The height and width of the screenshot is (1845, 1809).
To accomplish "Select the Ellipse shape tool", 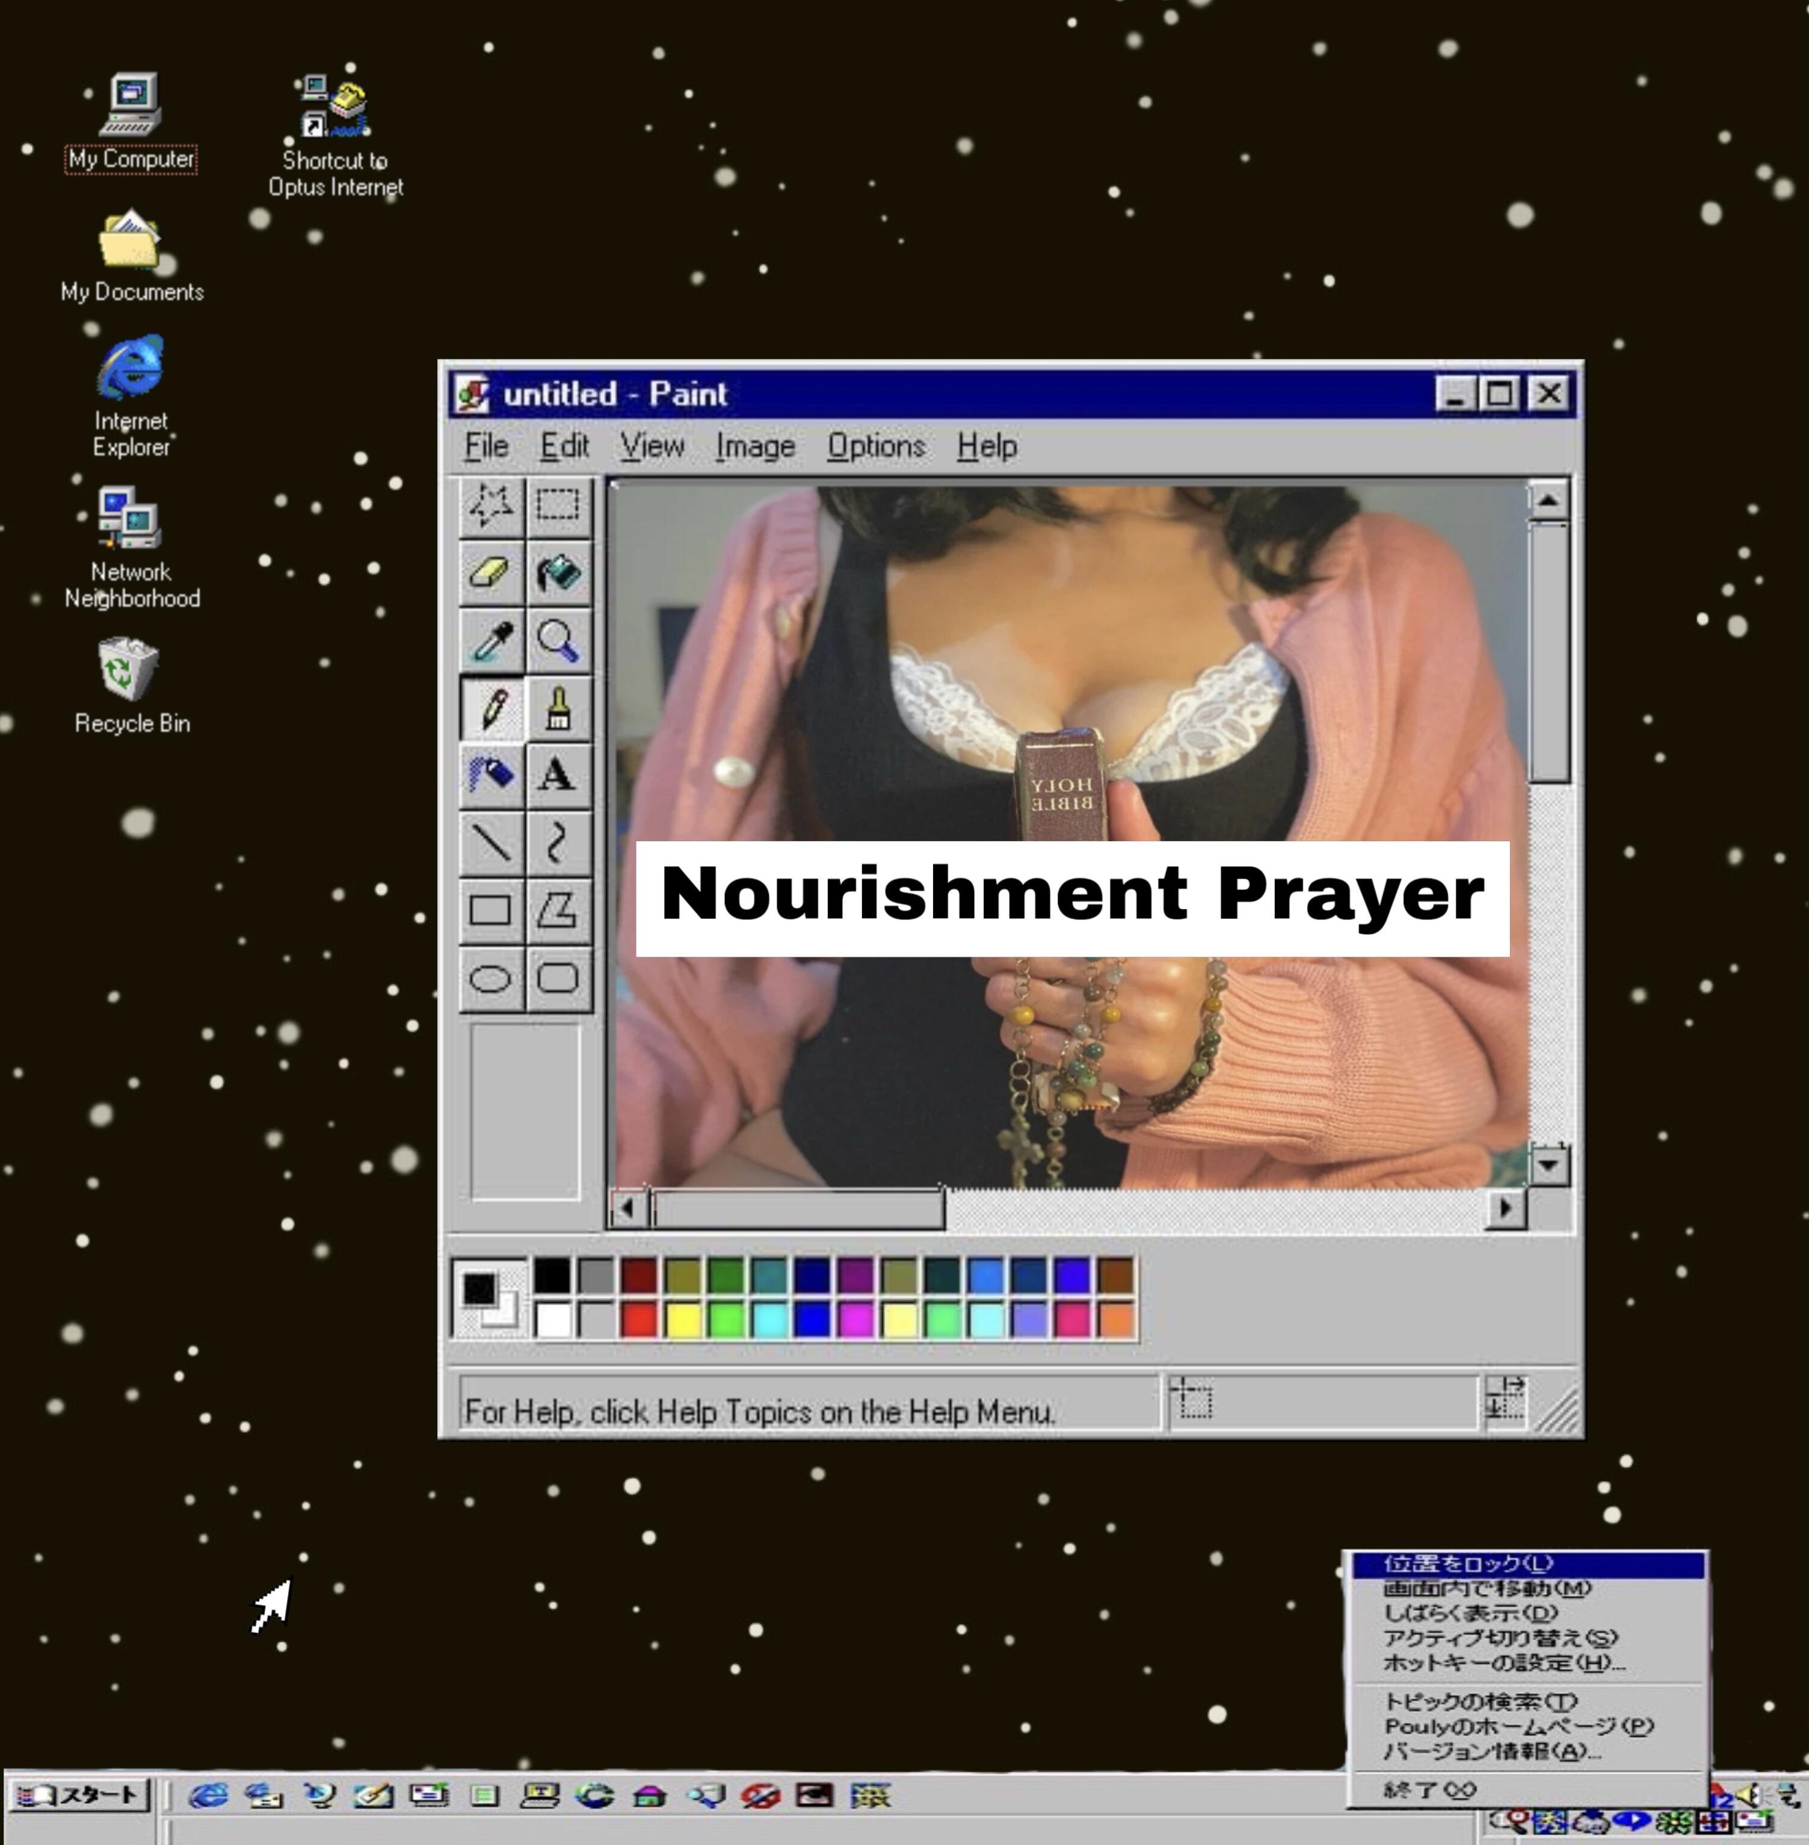I will tap(492, 978).
